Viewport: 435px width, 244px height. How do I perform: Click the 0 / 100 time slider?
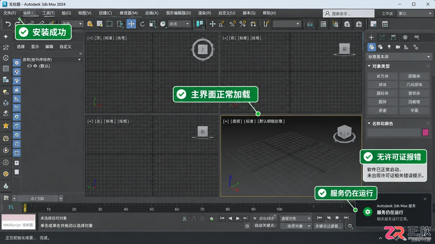pyautogui.click(x=37, y=199)
